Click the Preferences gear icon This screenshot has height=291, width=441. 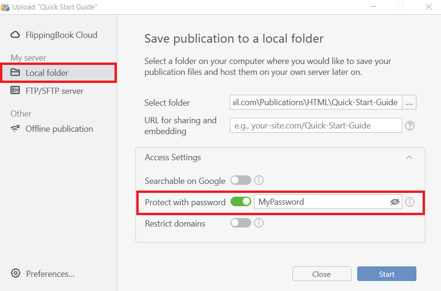click(x=16, y=273)
